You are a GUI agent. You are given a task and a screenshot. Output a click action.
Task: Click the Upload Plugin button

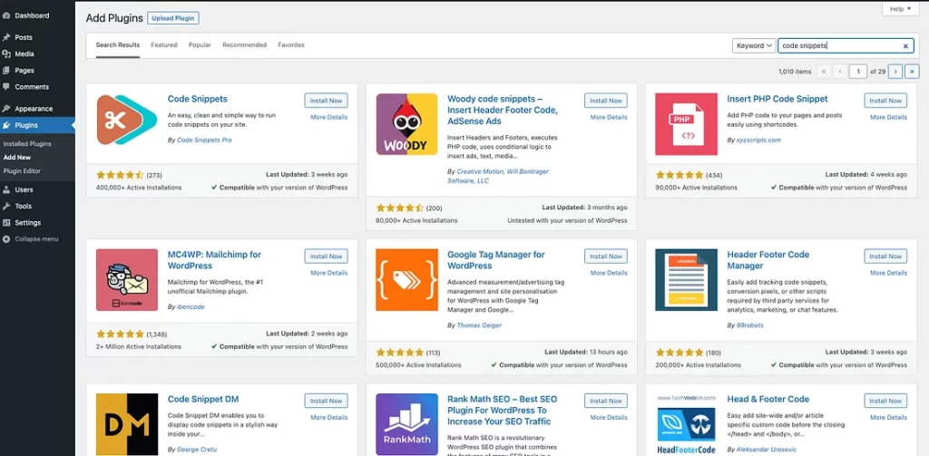click(172, 18)
